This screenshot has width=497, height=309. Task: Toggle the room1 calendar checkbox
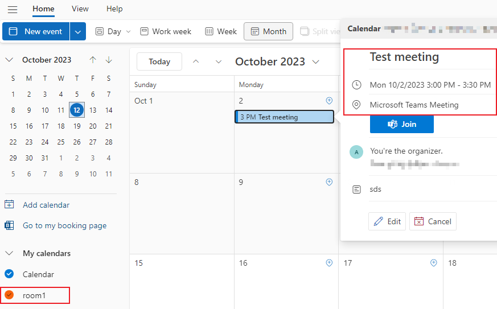pyautogui.click(x=9, y=295)
